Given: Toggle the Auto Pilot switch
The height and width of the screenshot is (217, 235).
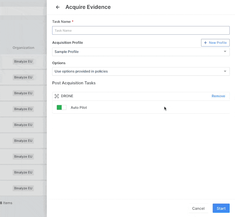Looking at the screenshot, I should (61, 108).
